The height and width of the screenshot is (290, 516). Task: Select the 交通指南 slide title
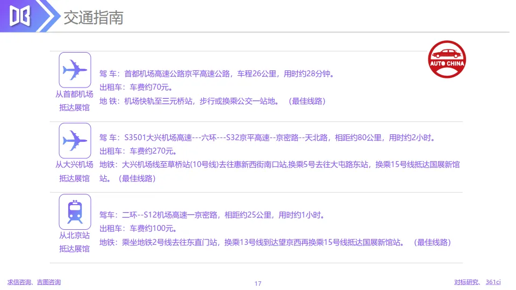pyautogui.click(x=94, y=17)
